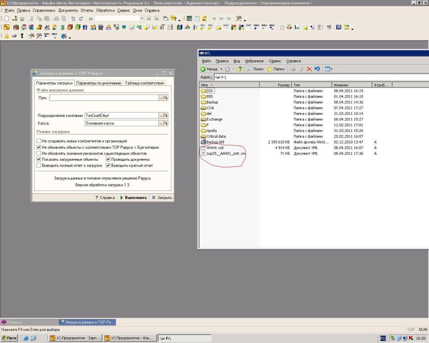Click the help question mark toolbar icon
The height and width of the screenshot is (343, 429).
point(173,19)
